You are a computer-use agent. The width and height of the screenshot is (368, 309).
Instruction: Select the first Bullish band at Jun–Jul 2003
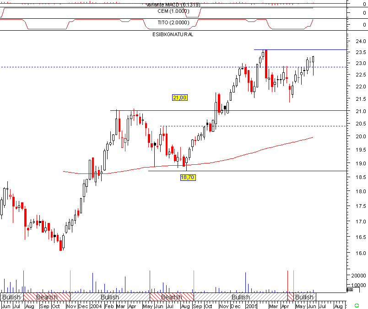[x=12, y=297]
